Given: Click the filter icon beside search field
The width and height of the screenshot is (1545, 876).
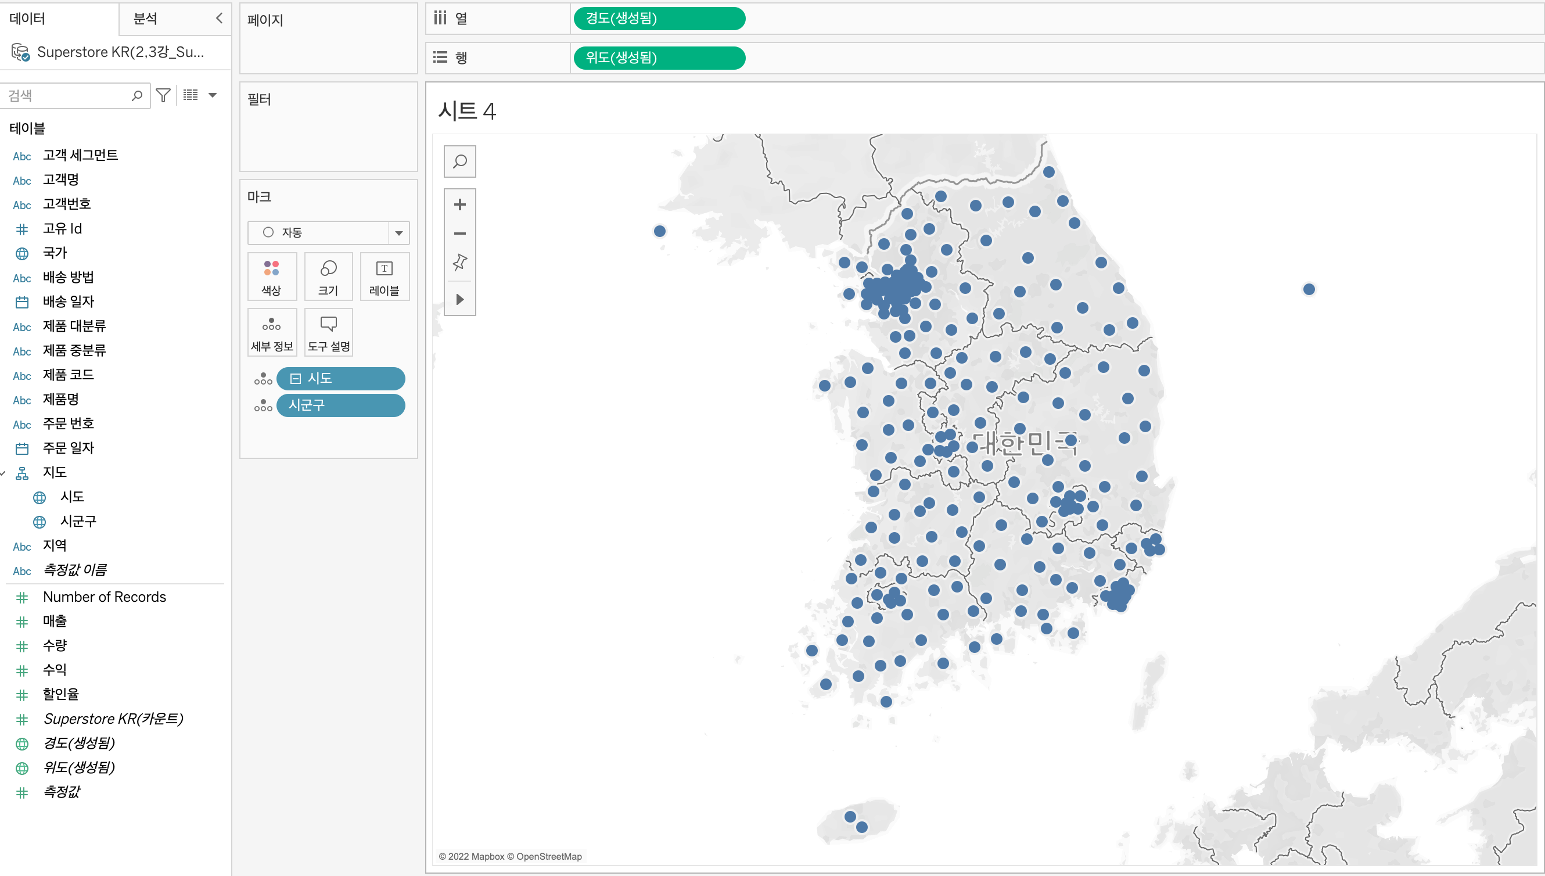Looking at the screenshot, I should [x=163, y=95].
